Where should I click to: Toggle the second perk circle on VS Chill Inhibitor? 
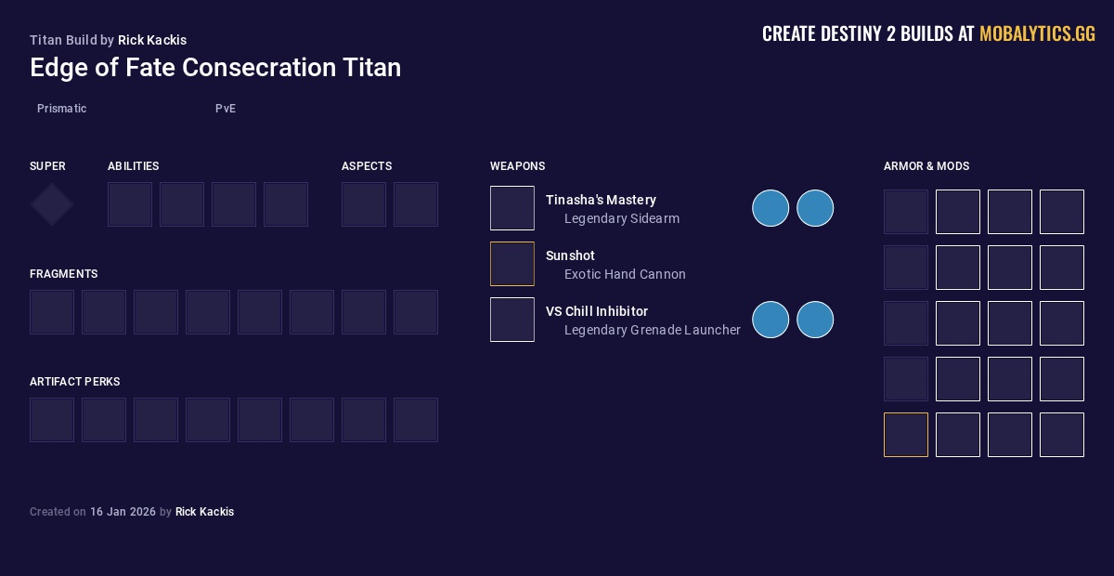click(815, 320)
